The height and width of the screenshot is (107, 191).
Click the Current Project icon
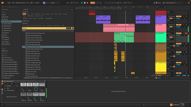coord(3,60)
